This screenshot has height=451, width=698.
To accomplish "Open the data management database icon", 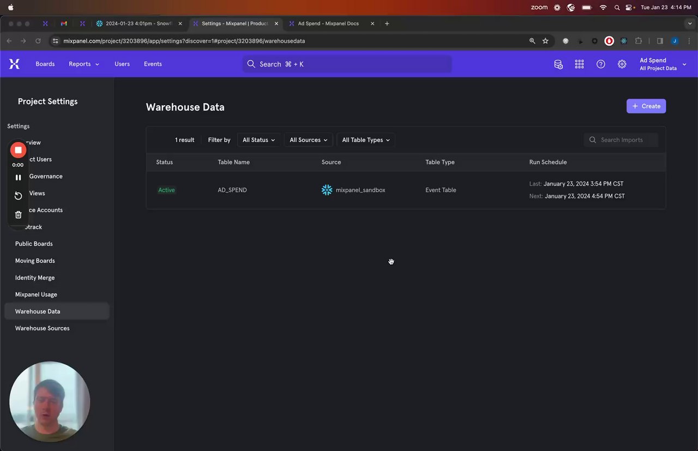I will (558, 64).
